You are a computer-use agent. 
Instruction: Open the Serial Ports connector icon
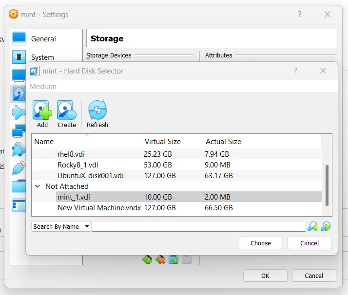coord(19,149)
